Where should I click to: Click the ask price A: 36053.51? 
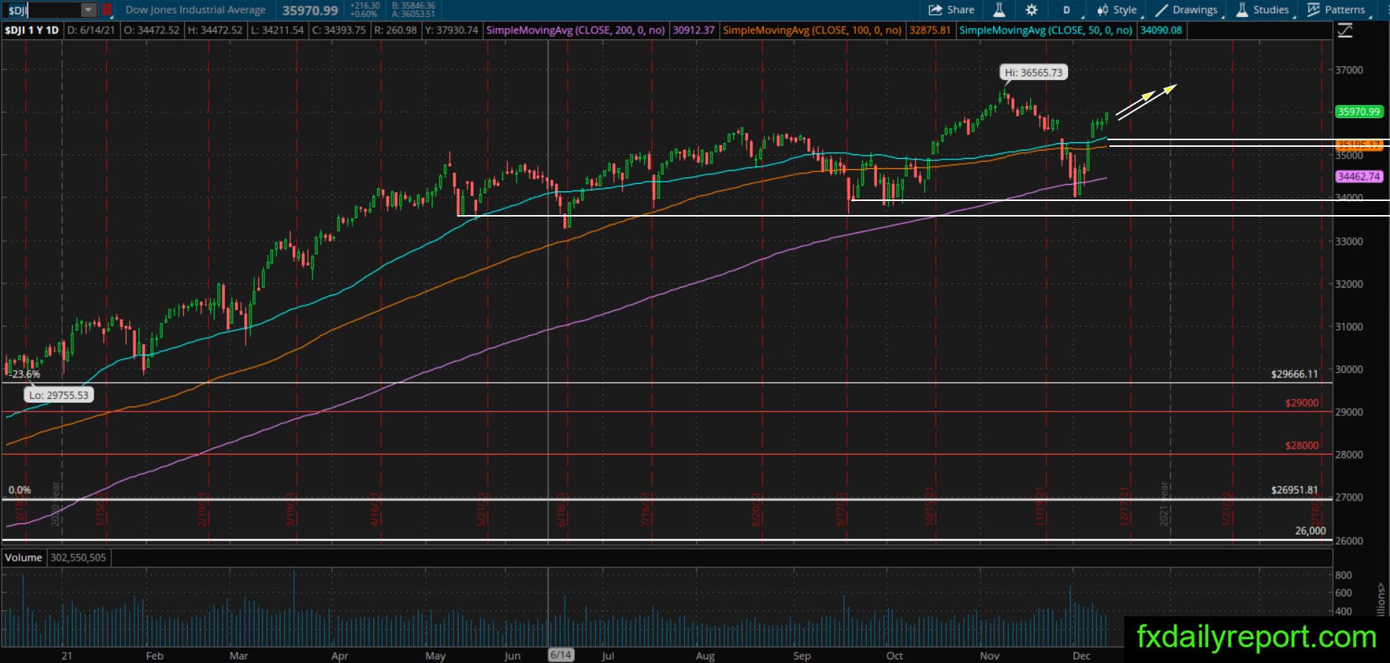[413, 14]
